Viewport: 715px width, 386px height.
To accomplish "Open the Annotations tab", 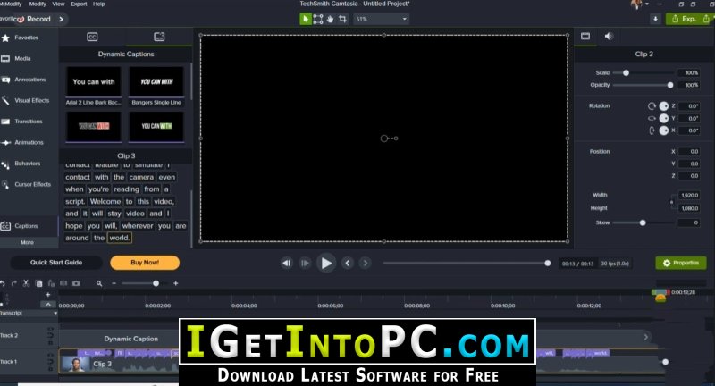I will click(x=29, y=80).
